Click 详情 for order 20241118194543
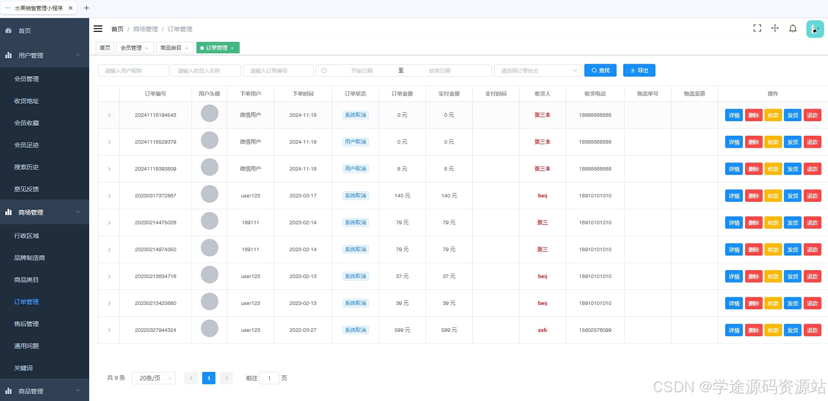 point(734,115)
